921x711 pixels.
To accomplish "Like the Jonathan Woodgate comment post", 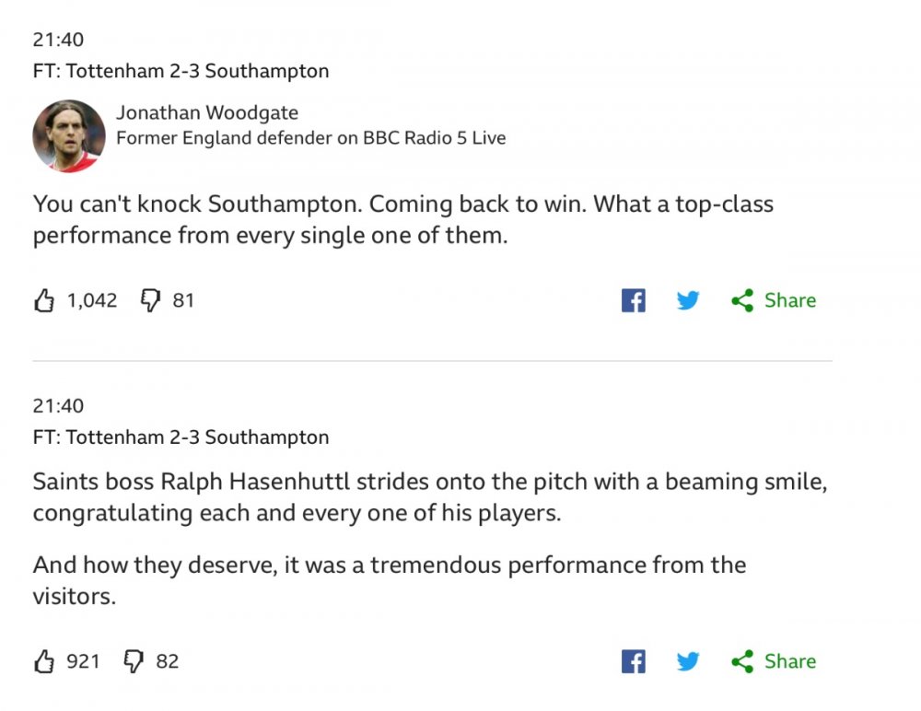I will 44,300.
